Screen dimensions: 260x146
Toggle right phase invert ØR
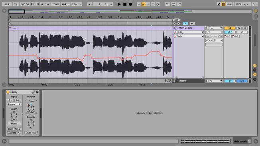click(18, 100)
